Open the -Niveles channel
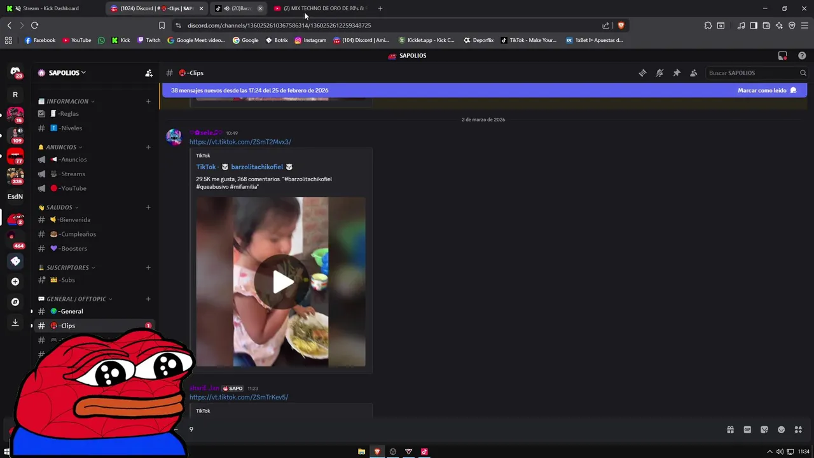814x458 pixels. [93, 128]
